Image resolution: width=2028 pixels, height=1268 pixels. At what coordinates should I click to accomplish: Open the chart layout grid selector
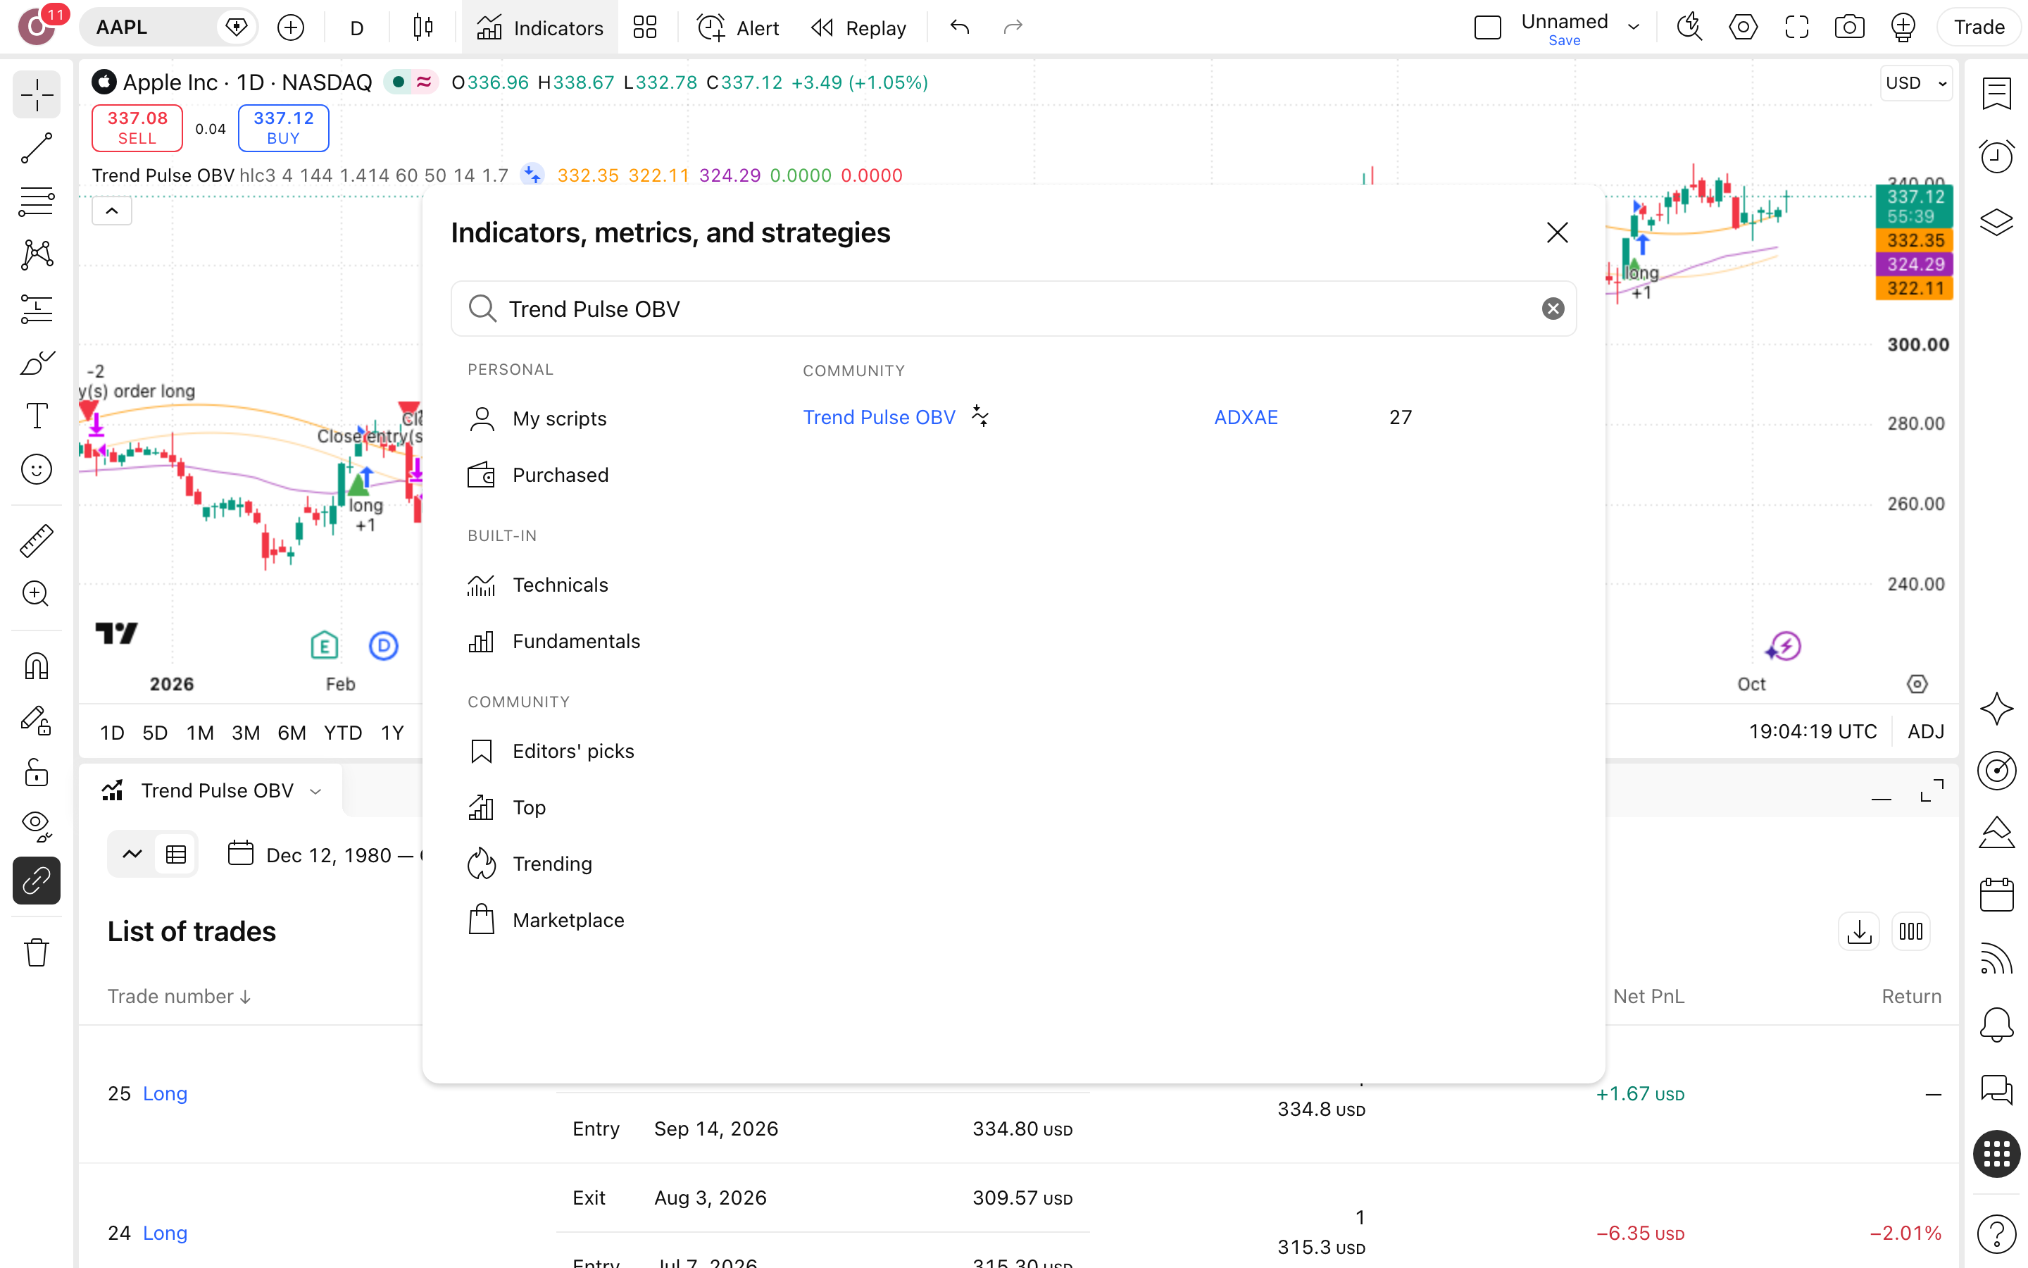pyautogui.click(x=644, y=27)
